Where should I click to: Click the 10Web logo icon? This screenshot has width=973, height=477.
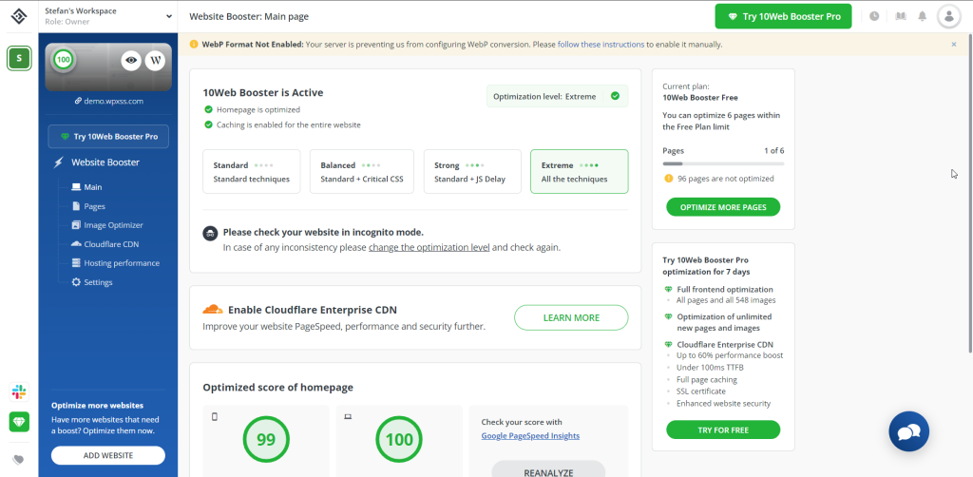tap(19, 17)
